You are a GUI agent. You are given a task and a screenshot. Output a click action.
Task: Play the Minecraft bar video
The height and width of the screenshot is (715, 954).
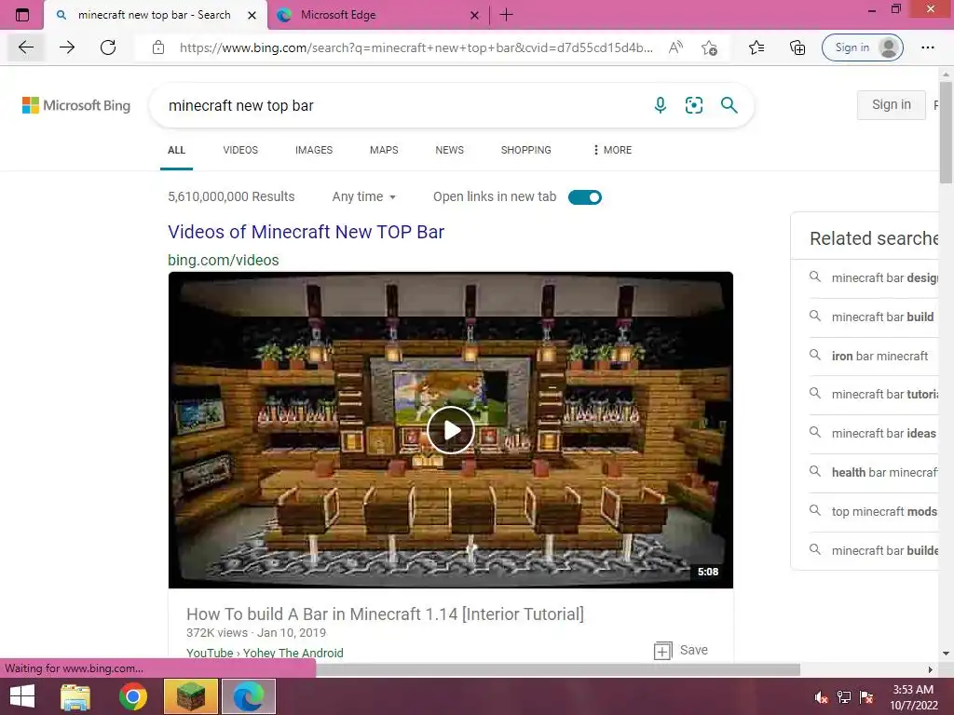(451, 430)
